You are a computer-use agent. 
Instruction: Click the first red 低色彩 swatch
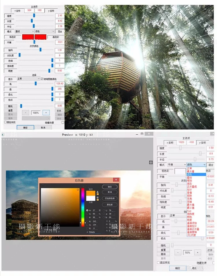click(x=28, y=37)
